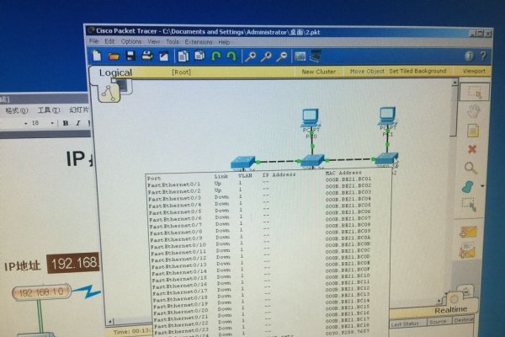Select the red X Delete tool
Image resolution: width=505 pixels, height=337 pixels.
[x=471, y=149]
